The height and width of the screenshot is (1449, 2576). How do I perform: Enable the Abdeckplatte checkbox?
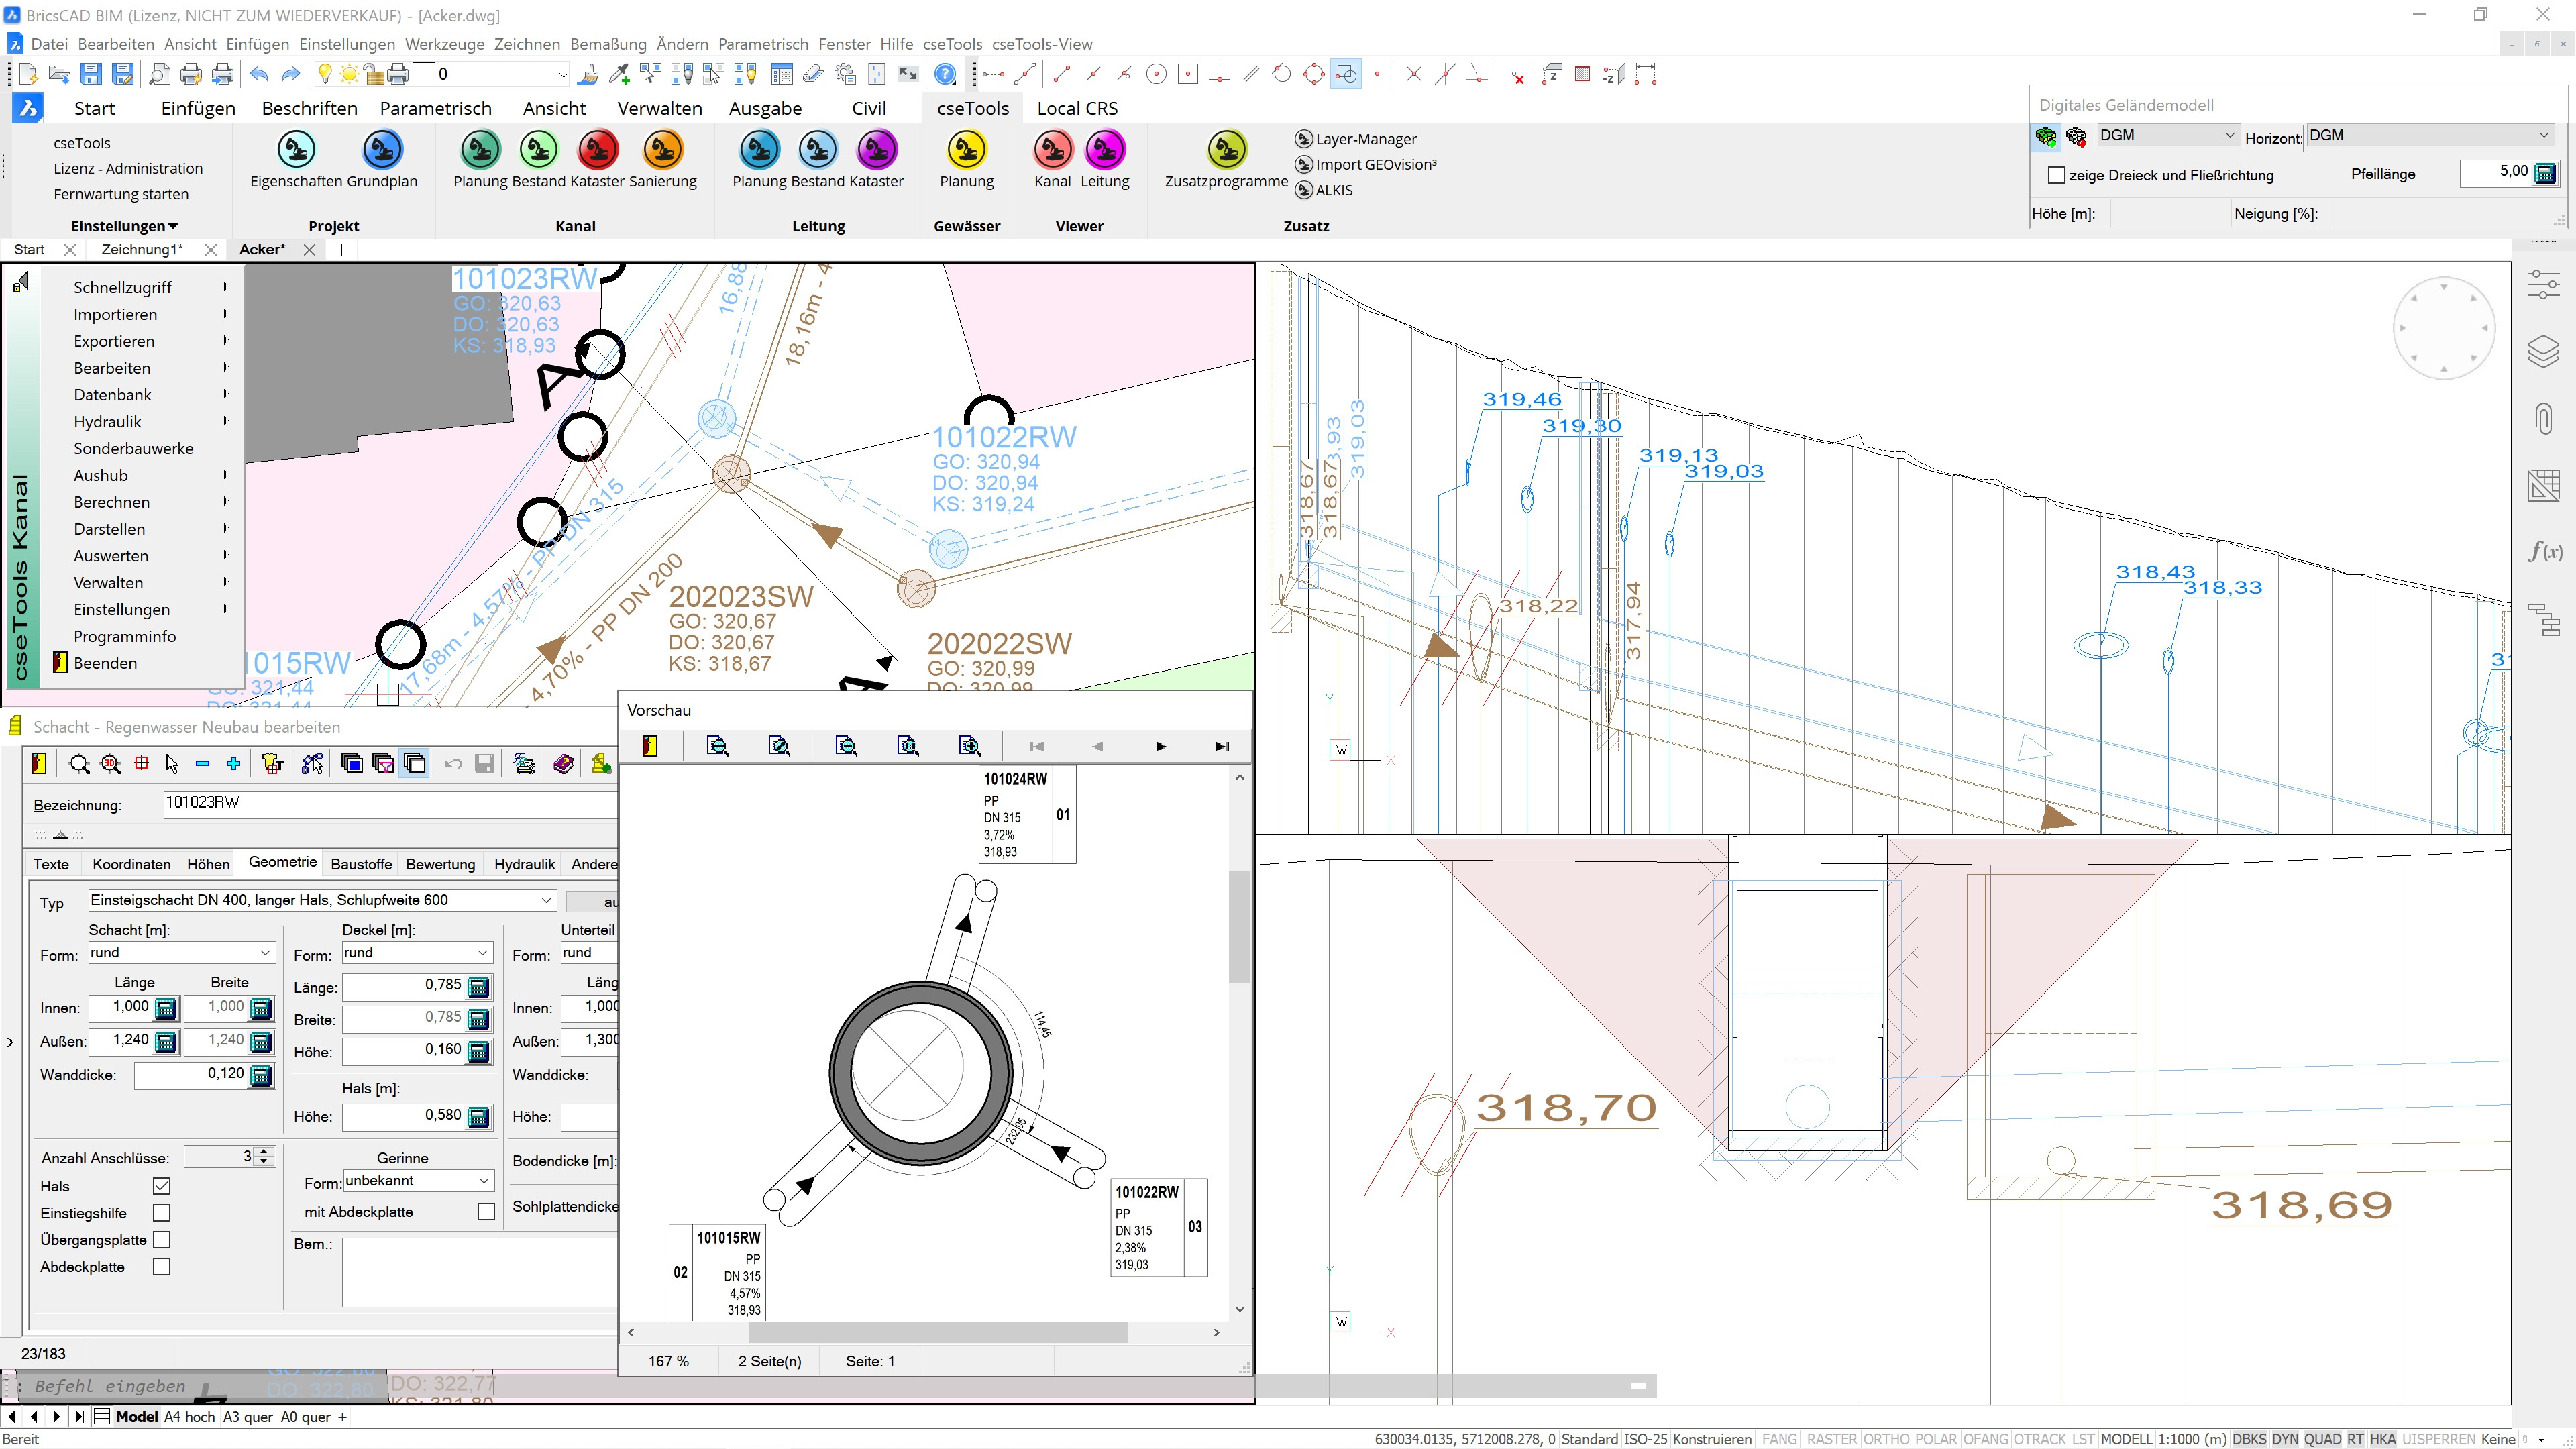(x=162, y=1267)
